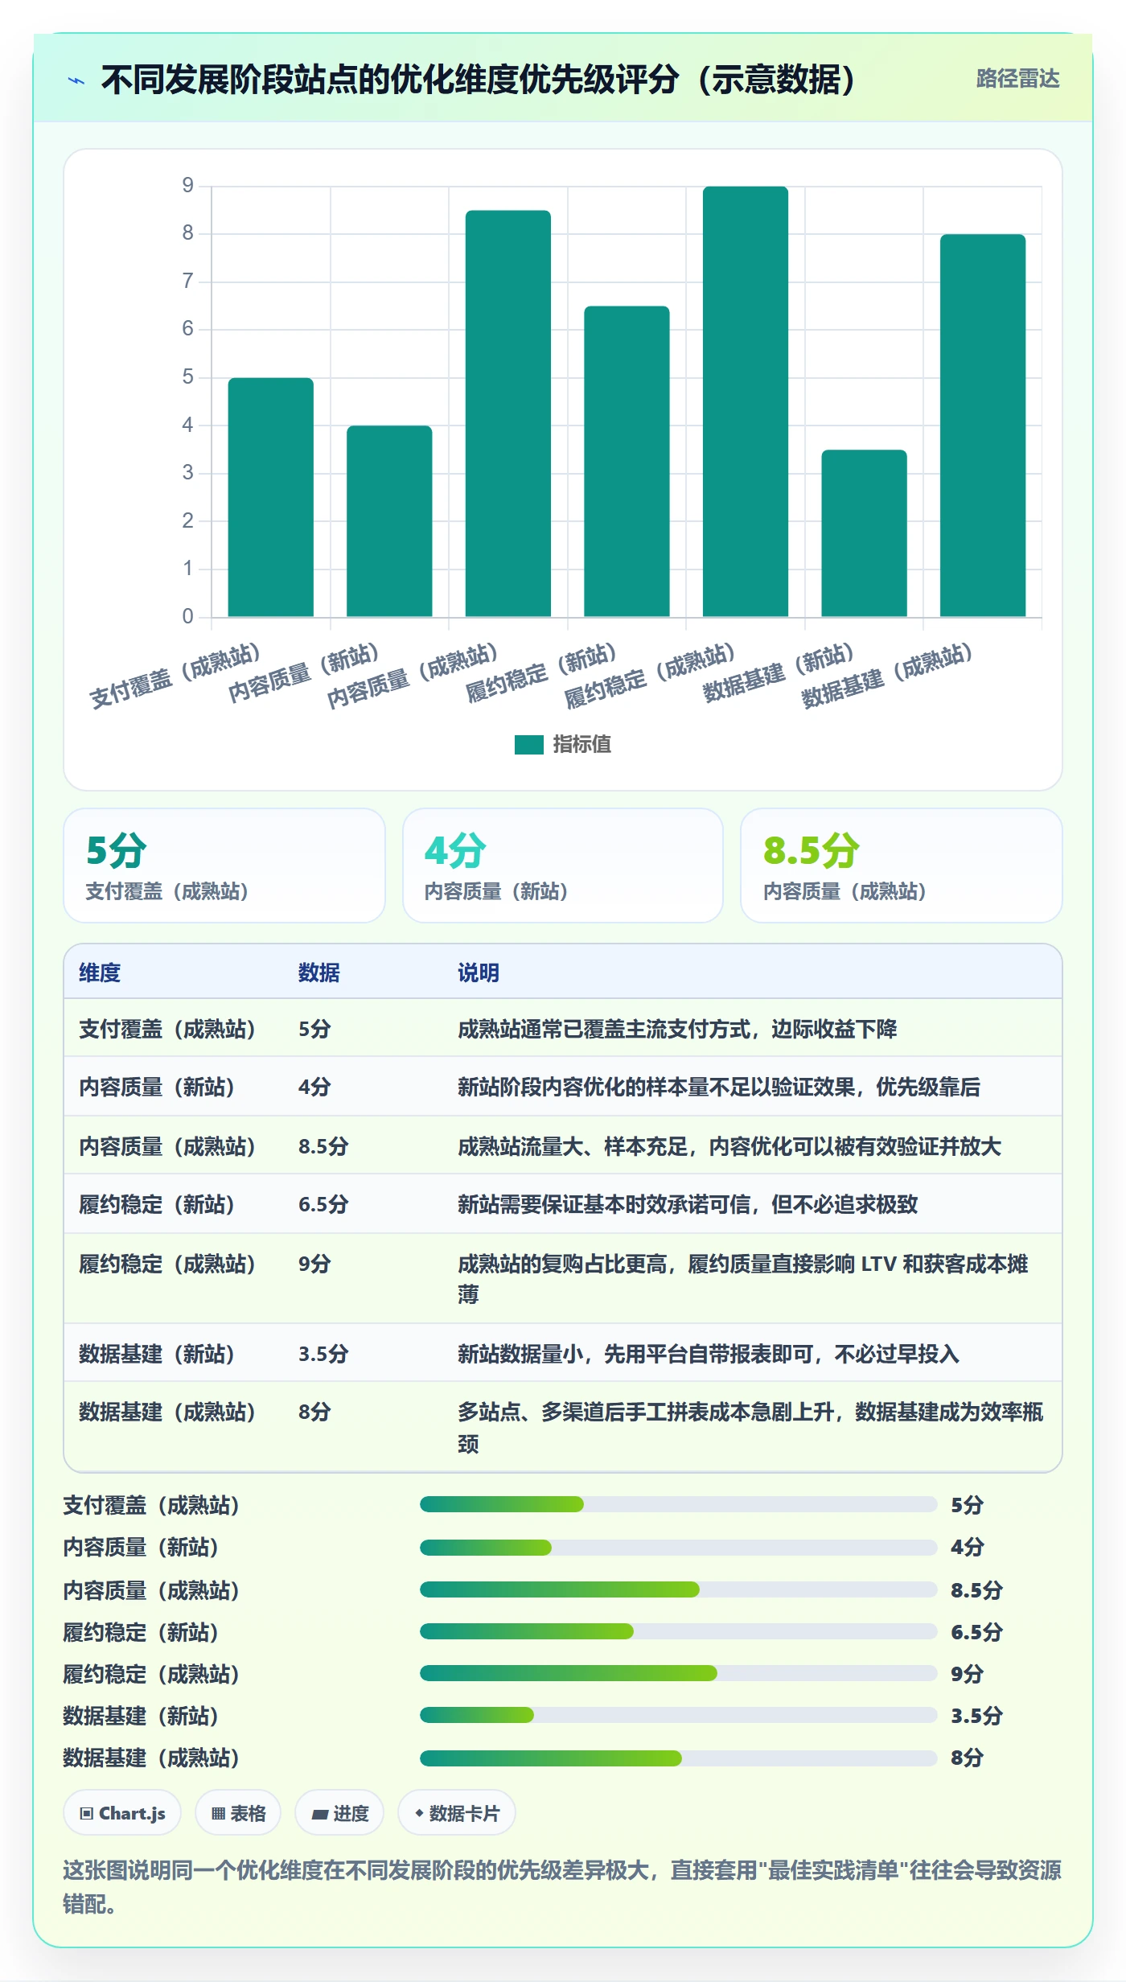Image resolution: width=1126 pixels, height=1982 pixels.
Task: Open the 8.5分 内容质量（成熟站）card
Action: click(902, 866)
